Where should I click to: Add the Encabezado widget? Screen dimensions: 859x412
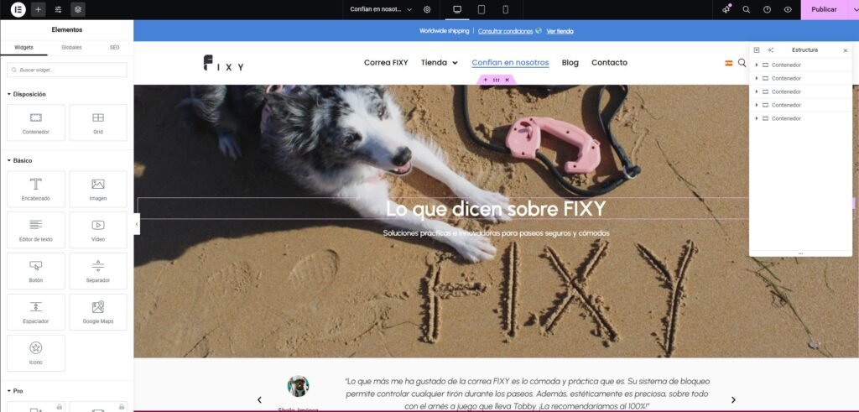pos(36,189)
